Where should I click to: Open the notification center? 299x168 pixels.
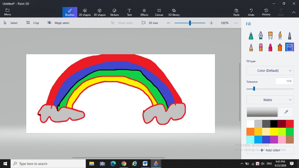coord(292,164)
